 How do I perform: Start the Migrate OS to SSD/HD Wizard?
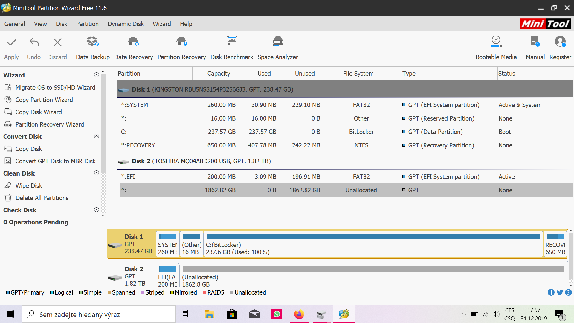(x=55, y=88)
